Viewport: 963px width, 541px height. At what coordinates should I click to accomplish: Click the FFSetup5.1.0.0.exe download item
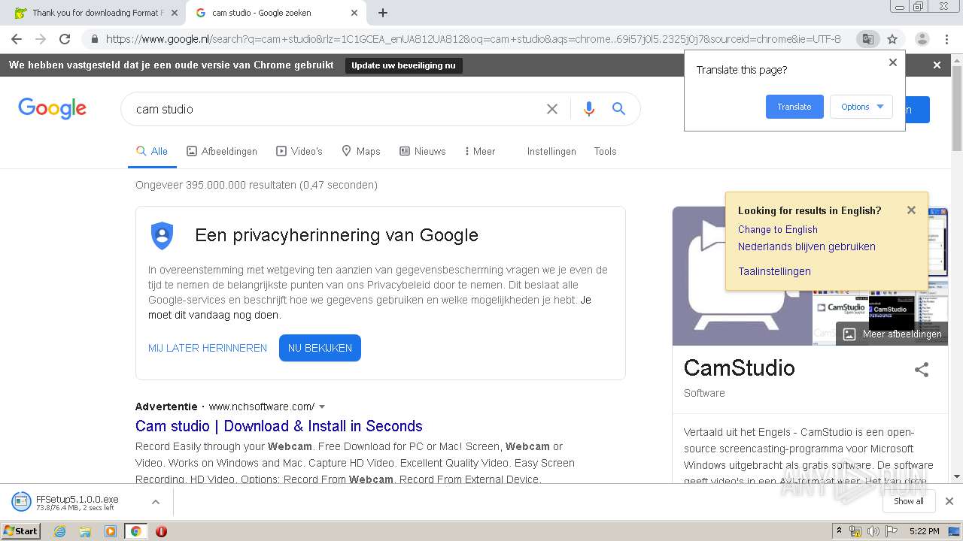[x=77, y=502]
